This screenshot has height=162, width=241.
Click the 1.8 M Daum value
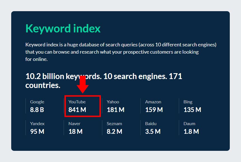coord(191,132)
